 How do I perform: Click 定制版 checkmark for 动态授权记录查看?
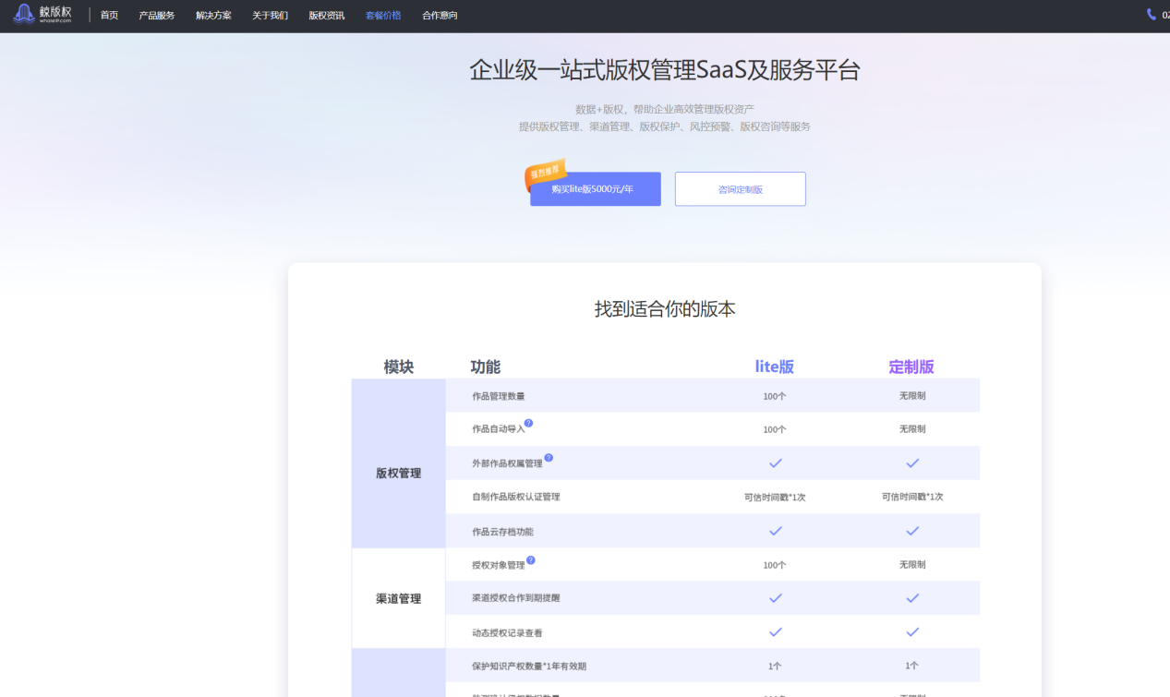pos(911,632)
